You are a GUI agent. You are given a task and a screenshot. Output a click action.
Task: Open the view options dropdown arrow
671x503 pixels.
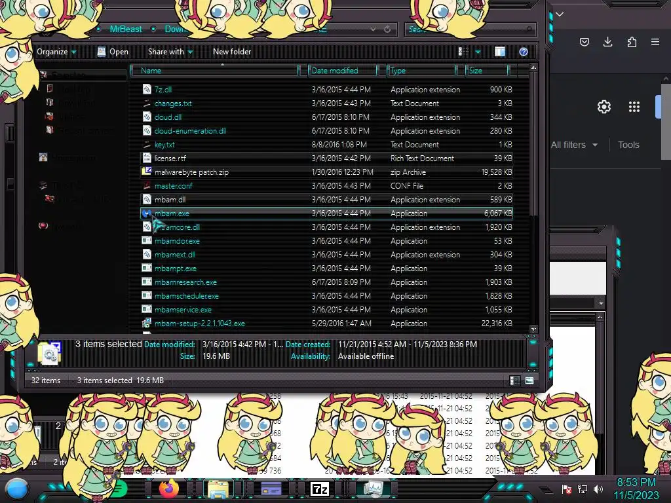[478, 52]
